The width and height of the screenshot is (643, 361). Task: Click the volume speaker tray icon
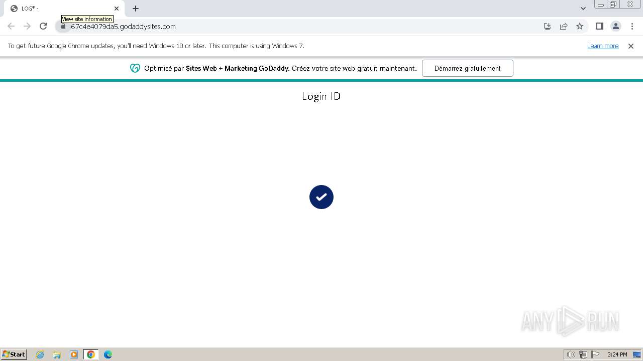571,354
